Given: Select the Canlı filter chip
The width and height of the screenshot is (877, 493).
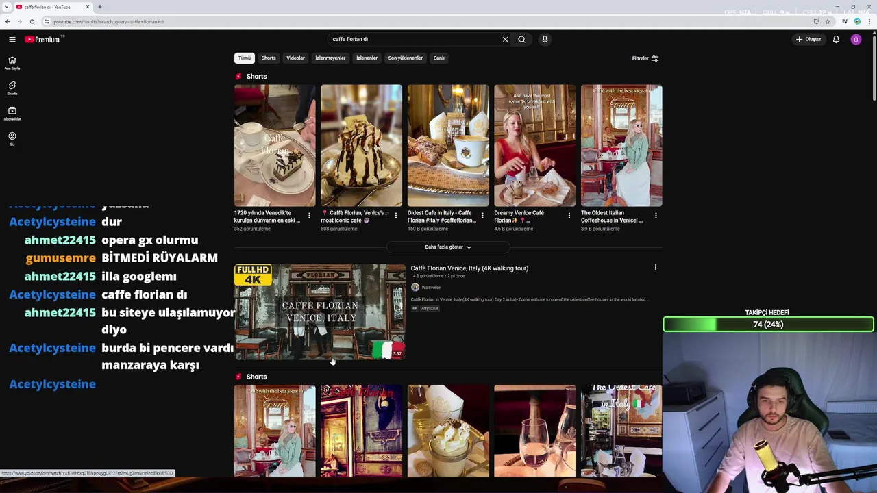Looking at the screenshot, I should (x=438, y=58).
